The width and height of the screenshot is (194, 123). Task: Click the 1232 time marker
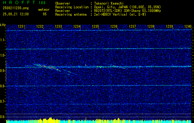[40, 26]
